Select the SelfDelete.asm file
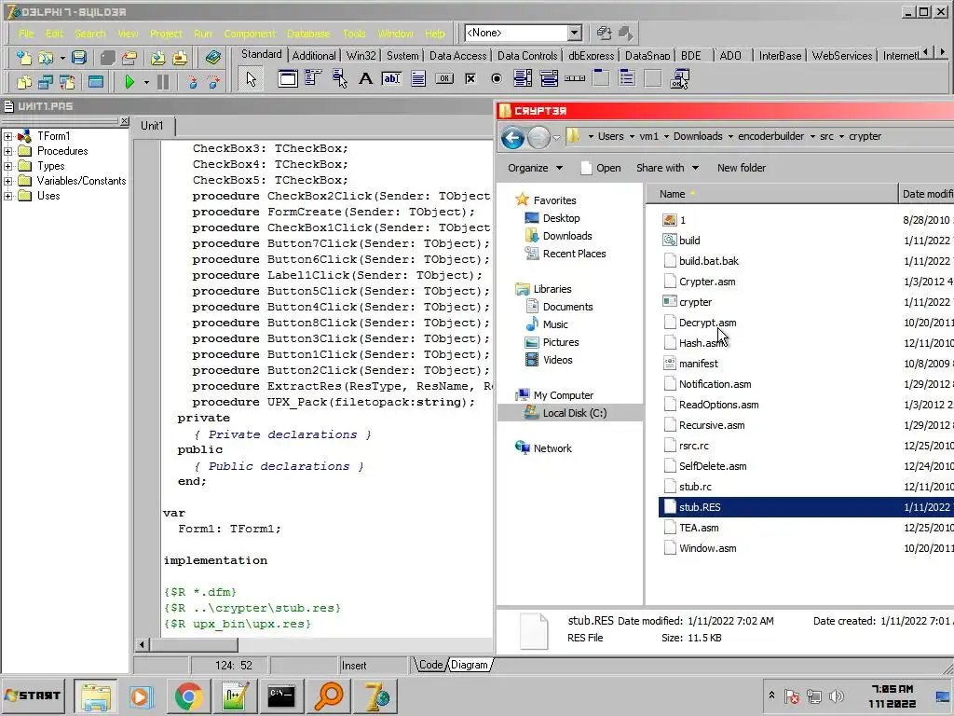Image resolution: width=954 pixels, height=716 pixels. 713,466
